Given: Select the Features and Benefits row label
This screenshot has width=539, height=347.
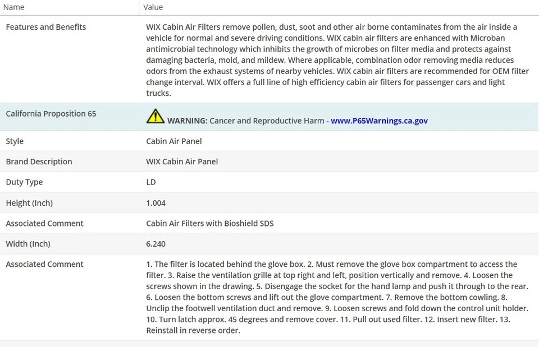Looking at the screenshot, I should pos(46,27).
